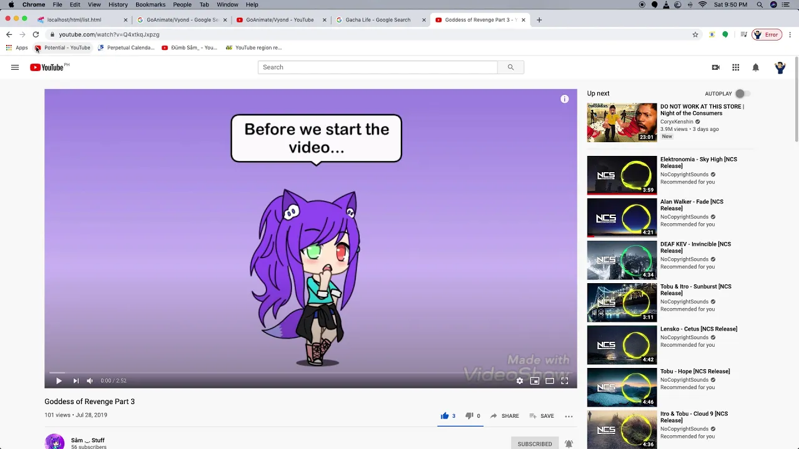The width and height of the screenshot is (799, 449).
Task: Enable theater mode
Action: [x=549, y=380]
